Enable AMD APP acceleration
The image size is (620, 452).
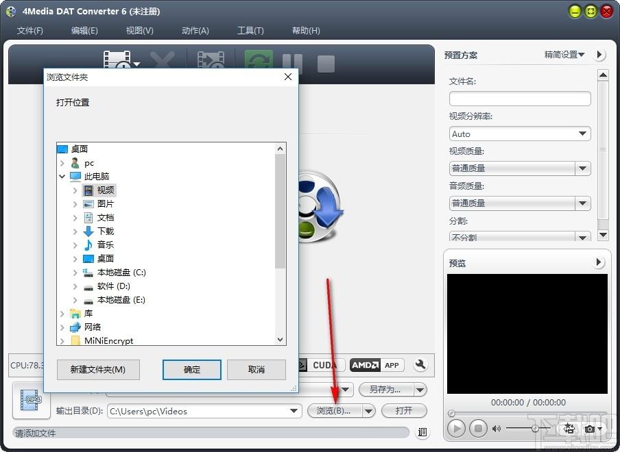[376, 365]
